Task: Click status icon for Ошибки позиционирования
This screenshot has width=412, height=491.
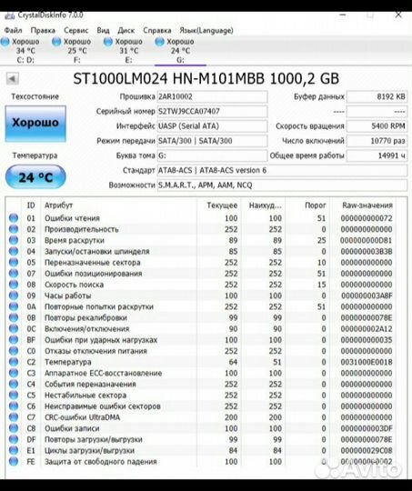Action: point(14,274)
